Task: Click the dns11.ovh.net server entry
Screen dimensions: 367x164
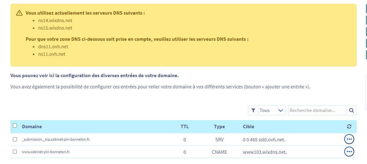Action: (53, 47)
